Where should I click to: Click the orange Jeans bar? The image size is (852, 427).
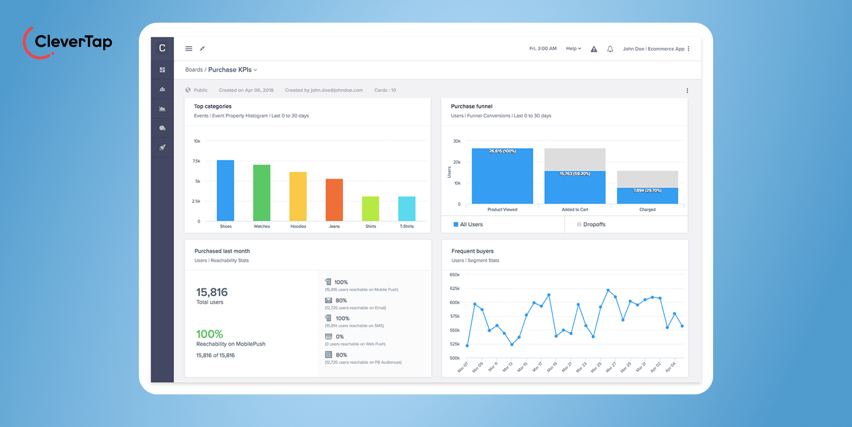(334, 200)
